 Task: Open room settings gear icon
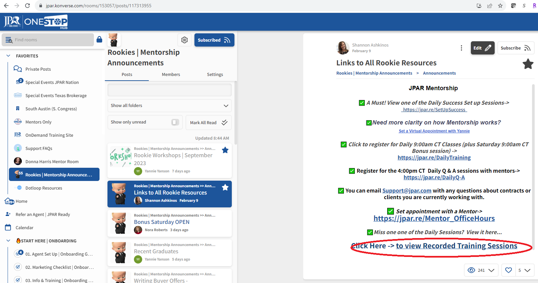(x=185, y=40)
